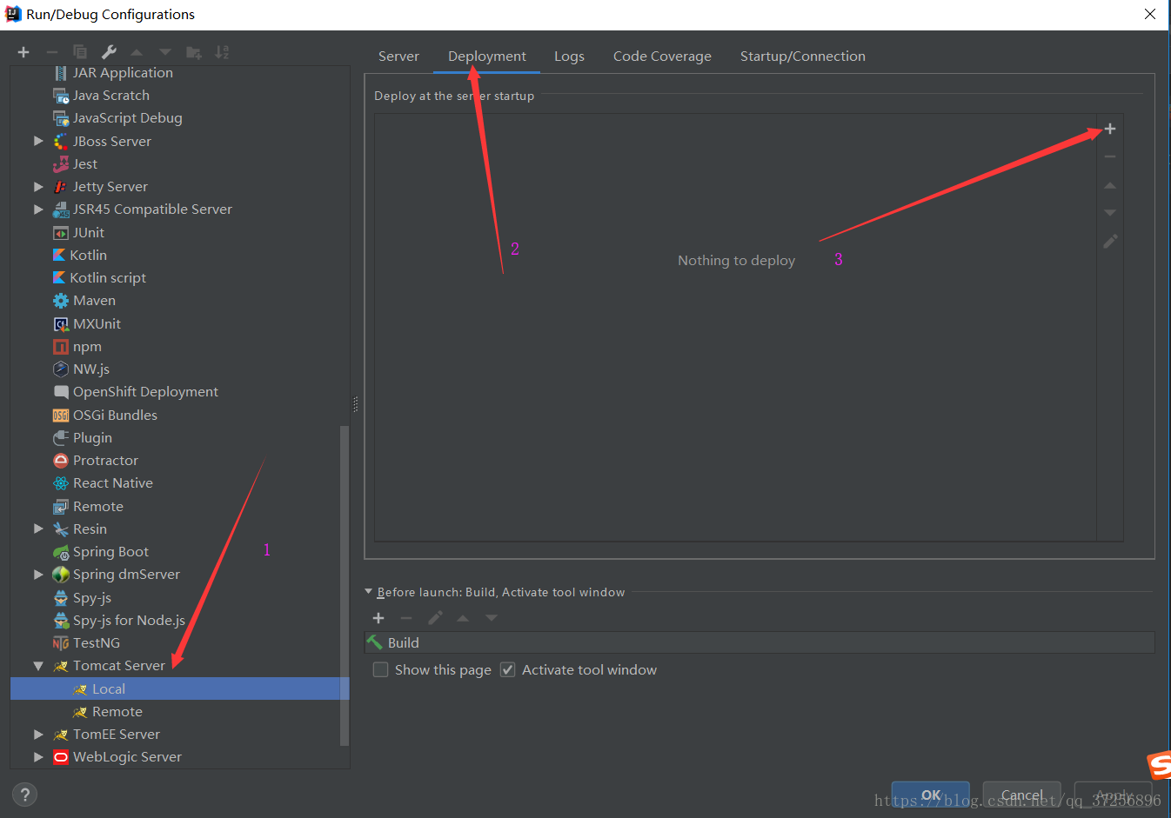The width and height of the screenshot is (1171, 818).
Task: Switch to Deployment tab
Action: (x=487, y=57)
